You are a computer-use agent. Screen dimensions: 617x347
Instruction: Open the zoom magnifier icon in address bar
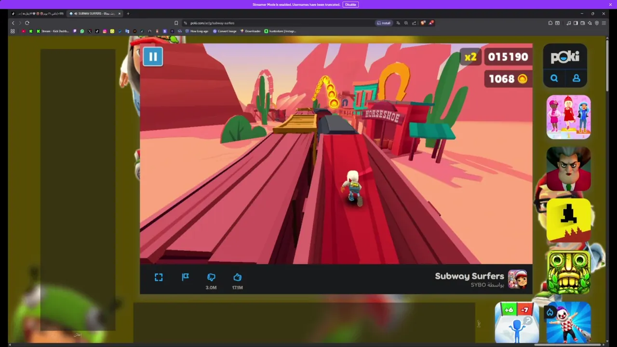pos(406,23)
